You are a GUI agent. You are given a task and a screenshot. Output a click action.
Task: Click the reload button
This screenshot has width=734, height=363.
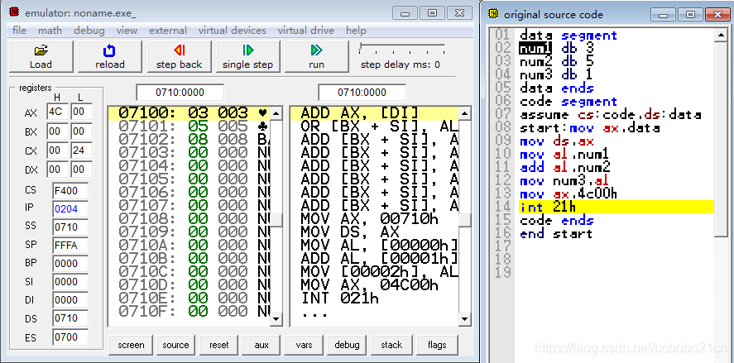110,56
